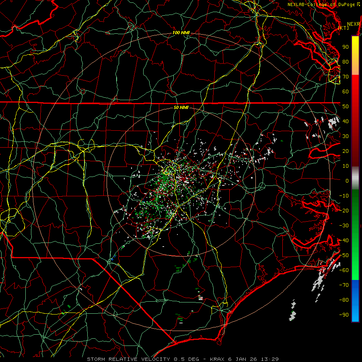The image size is (362, 362).
Task: Click the NEXLAB-College of DuPage credit text
Action: [x=321, y=4]
